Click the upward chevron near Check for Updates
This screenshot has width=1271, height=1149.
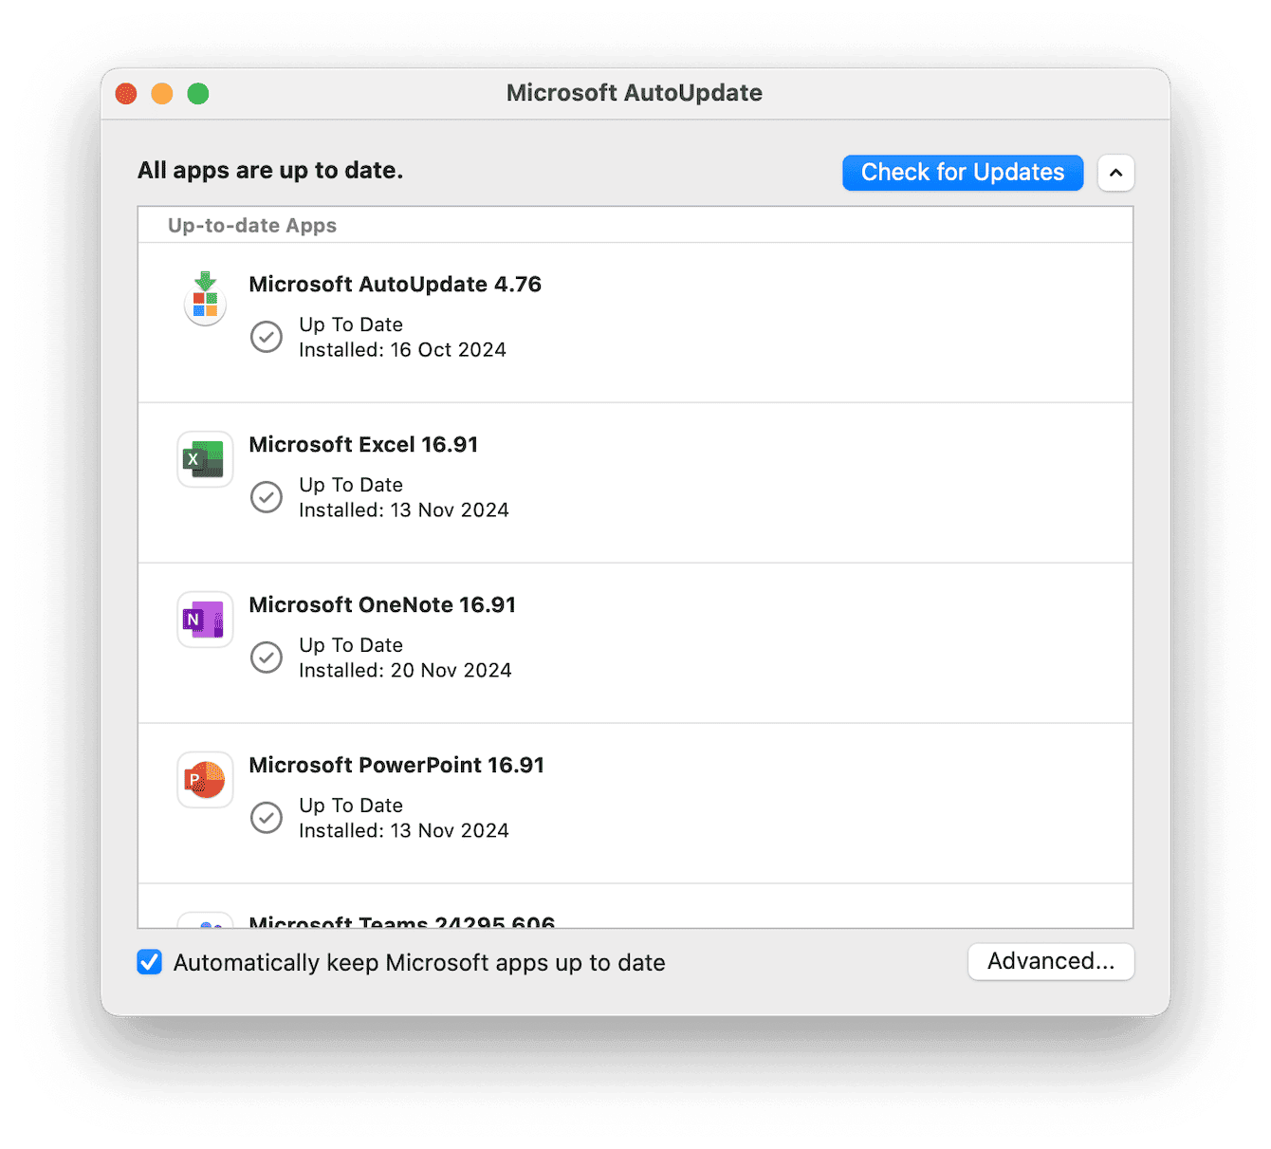point(1115,173)
